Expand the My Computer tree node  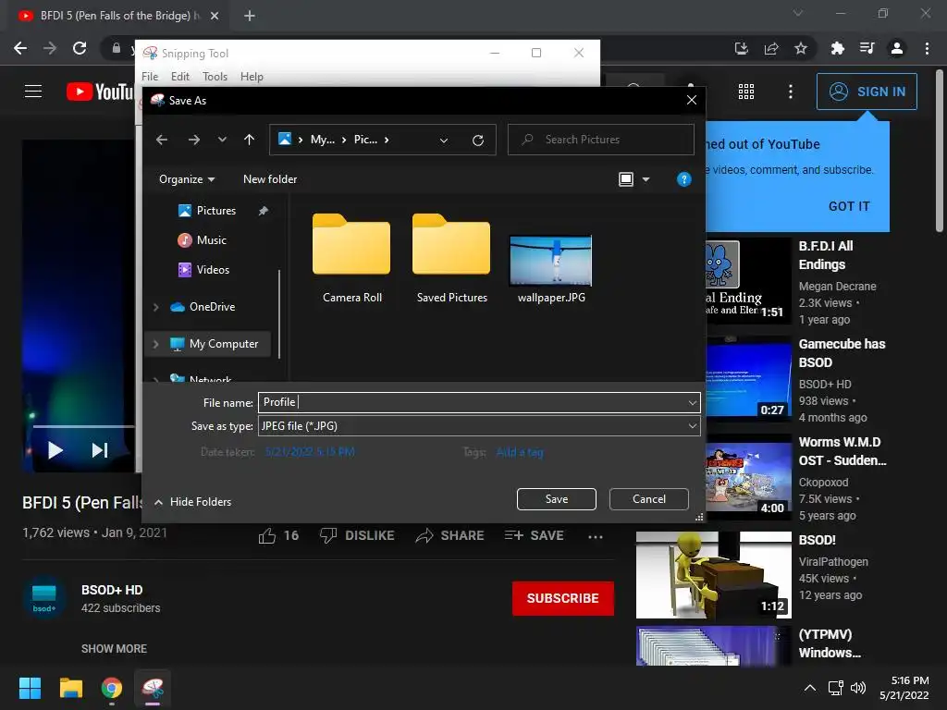[x=155, y=344]
